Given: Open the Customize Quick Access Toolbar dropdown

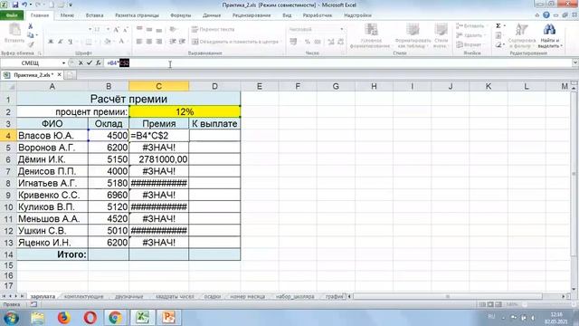Looking at the screenshot, I should tap(71, 5).
